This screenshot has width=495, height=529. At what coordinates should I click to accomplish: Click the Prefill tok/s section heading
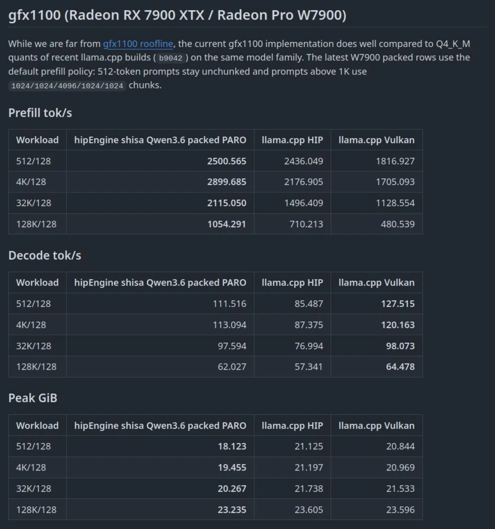pos(40,113)
